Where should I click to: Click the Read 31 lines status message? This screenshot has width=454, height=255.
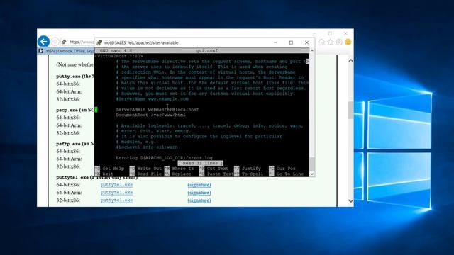(200, 164)
